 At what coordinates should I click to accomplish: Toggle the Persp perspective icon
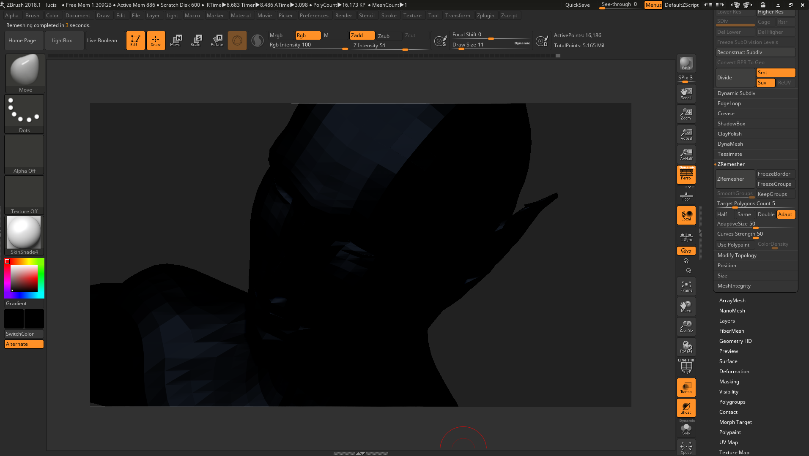686,174
